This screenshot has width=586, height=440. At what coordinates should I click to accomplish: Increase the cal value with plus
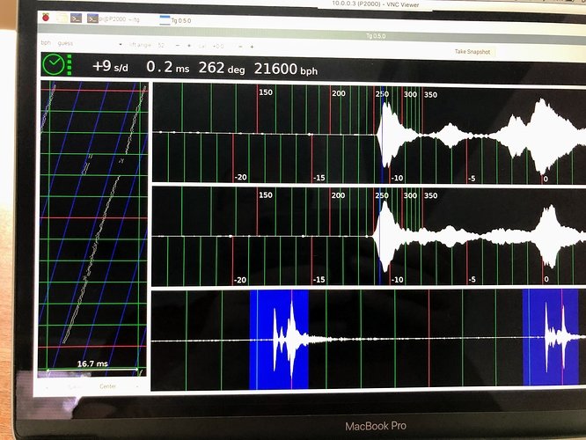coord(253,45)
